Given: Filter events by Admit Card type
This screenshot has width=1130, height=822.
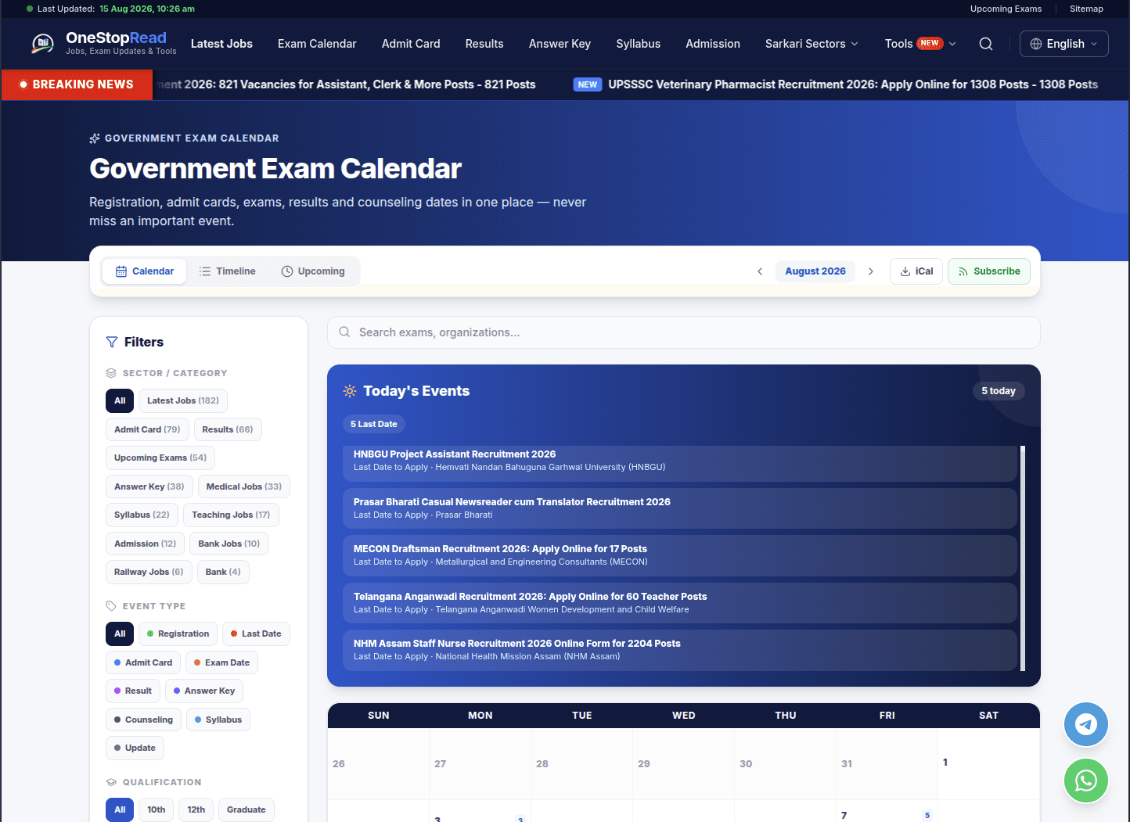Looking at the screenshot, I should pos(143,662).
